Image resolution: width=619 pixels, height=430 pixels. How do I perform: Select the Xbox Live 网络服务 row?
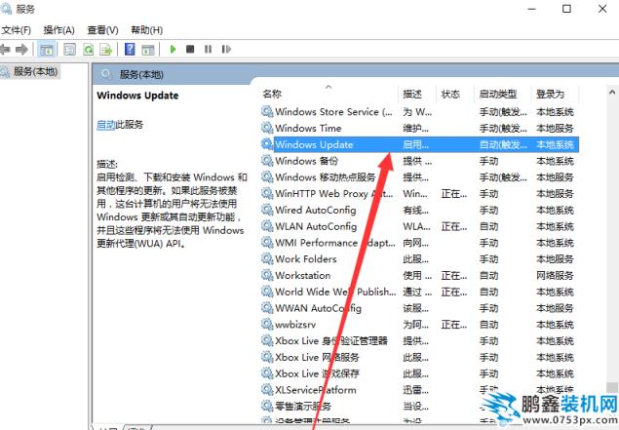pos(419,357)
